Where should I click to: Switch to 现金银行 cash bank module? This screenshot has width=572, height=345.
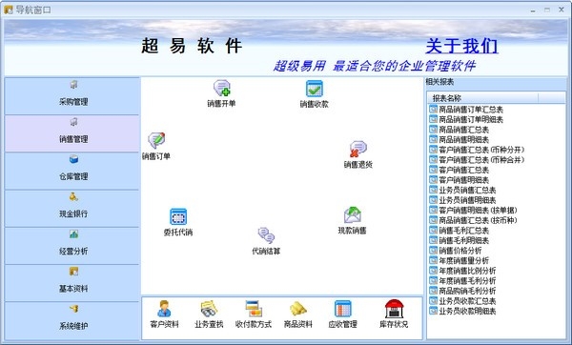pos(72,209)
